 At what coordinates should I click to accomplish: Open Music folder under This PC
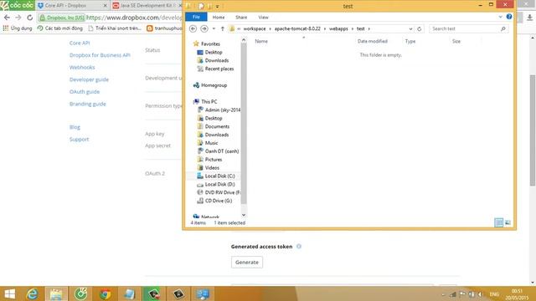pyautogui.click(x=211, y=143)
